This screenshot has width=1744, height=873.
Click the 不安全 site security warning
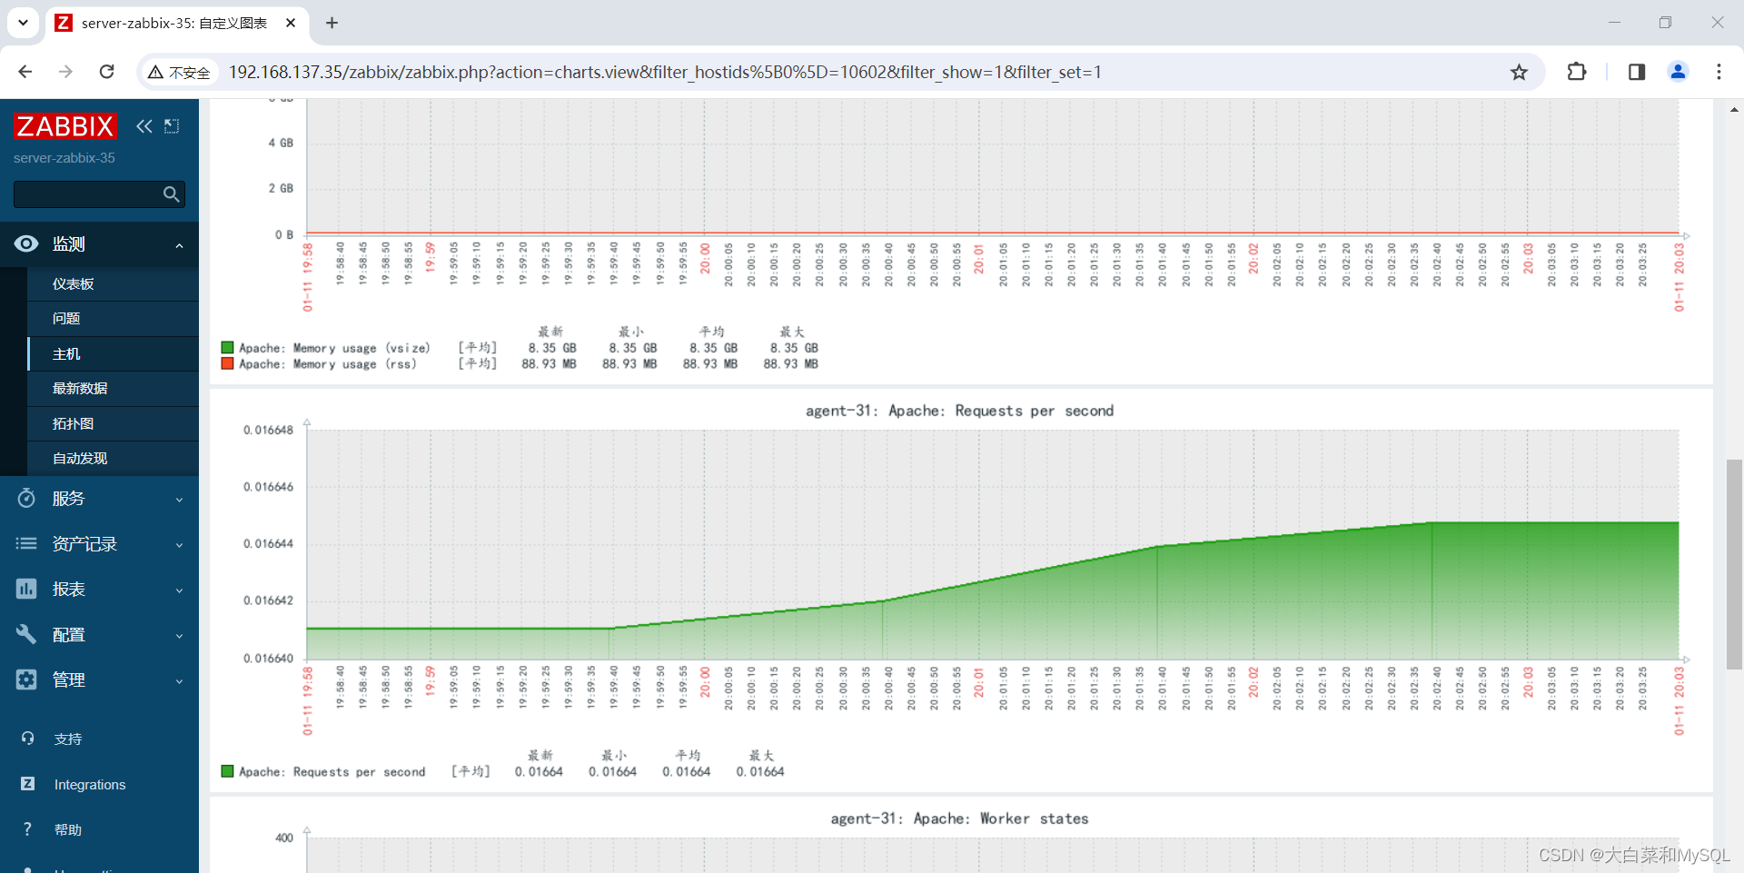coord(179,73)
